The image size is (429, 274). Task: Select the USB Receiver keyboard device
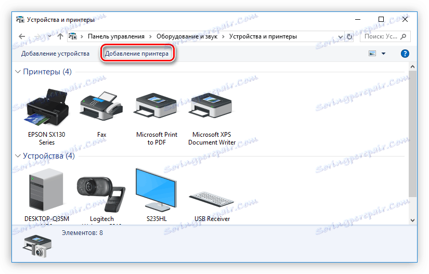(211, 199)
